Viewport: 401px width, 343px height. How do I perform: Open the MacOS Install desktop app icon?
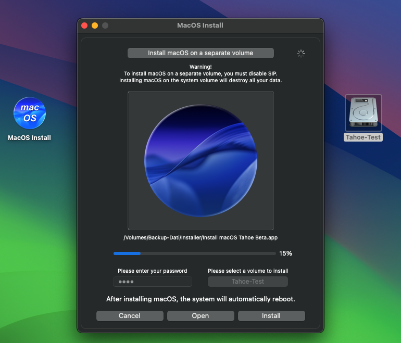point(30,113)
